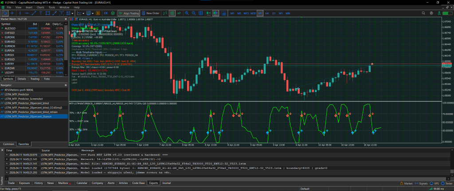Toggle the chart shift button
This screenshot has height=191, width=454.
click(x=215, y=13)
